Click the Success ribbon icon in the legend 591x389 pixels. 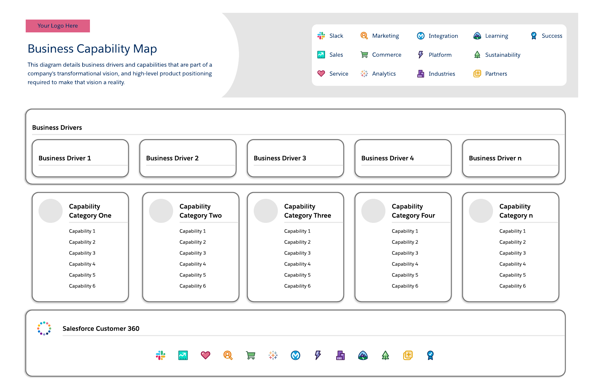click(534, 36)
